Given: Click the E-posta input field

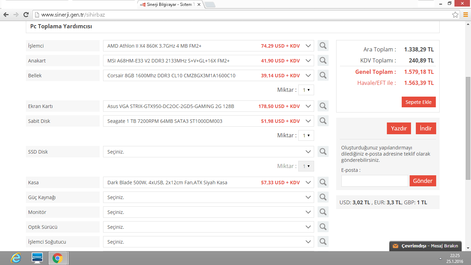Looking at the screenshot, I should [374, 181].
